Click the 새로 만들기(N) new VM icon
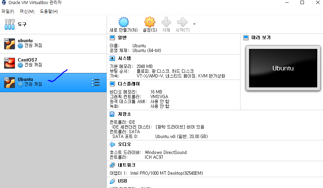 click(124, 22)
